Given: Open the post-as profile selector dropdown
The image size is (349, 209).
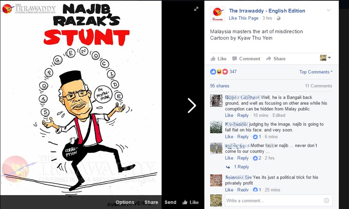Looking at the screenshot, I should 325,58.
